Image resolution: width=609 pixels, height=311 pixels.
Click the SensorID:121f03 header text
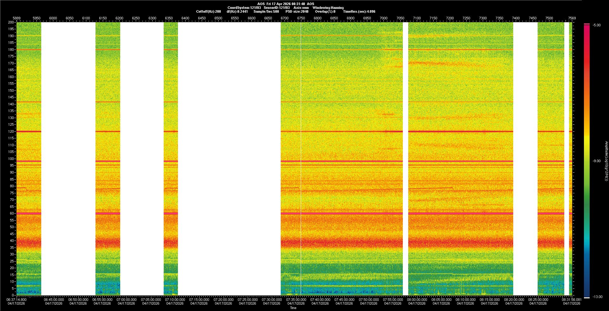(277, 8)
